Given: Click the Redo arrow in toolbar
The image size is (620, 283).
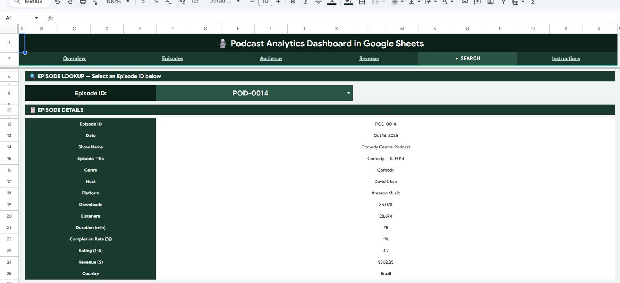Looking at the screenshot, I should coord(70,2).
